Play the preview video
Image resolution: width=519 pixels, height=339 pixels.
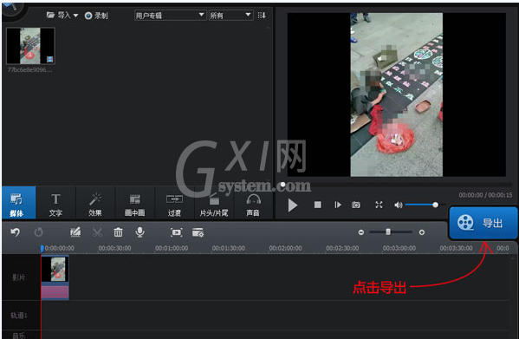pyautogui.click(x=292, y=205)
